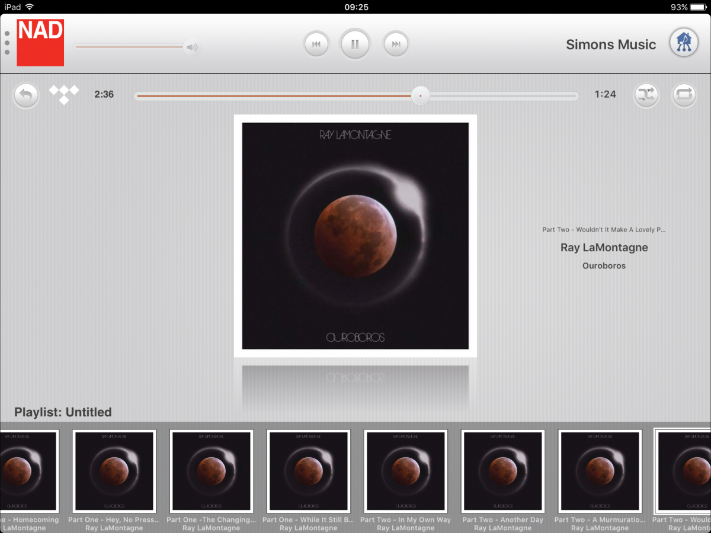Skip to the next track
The width and height of the screenshot is (711, 533).
(396, 44)
